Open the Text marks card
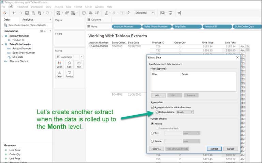 click(79, 64)
